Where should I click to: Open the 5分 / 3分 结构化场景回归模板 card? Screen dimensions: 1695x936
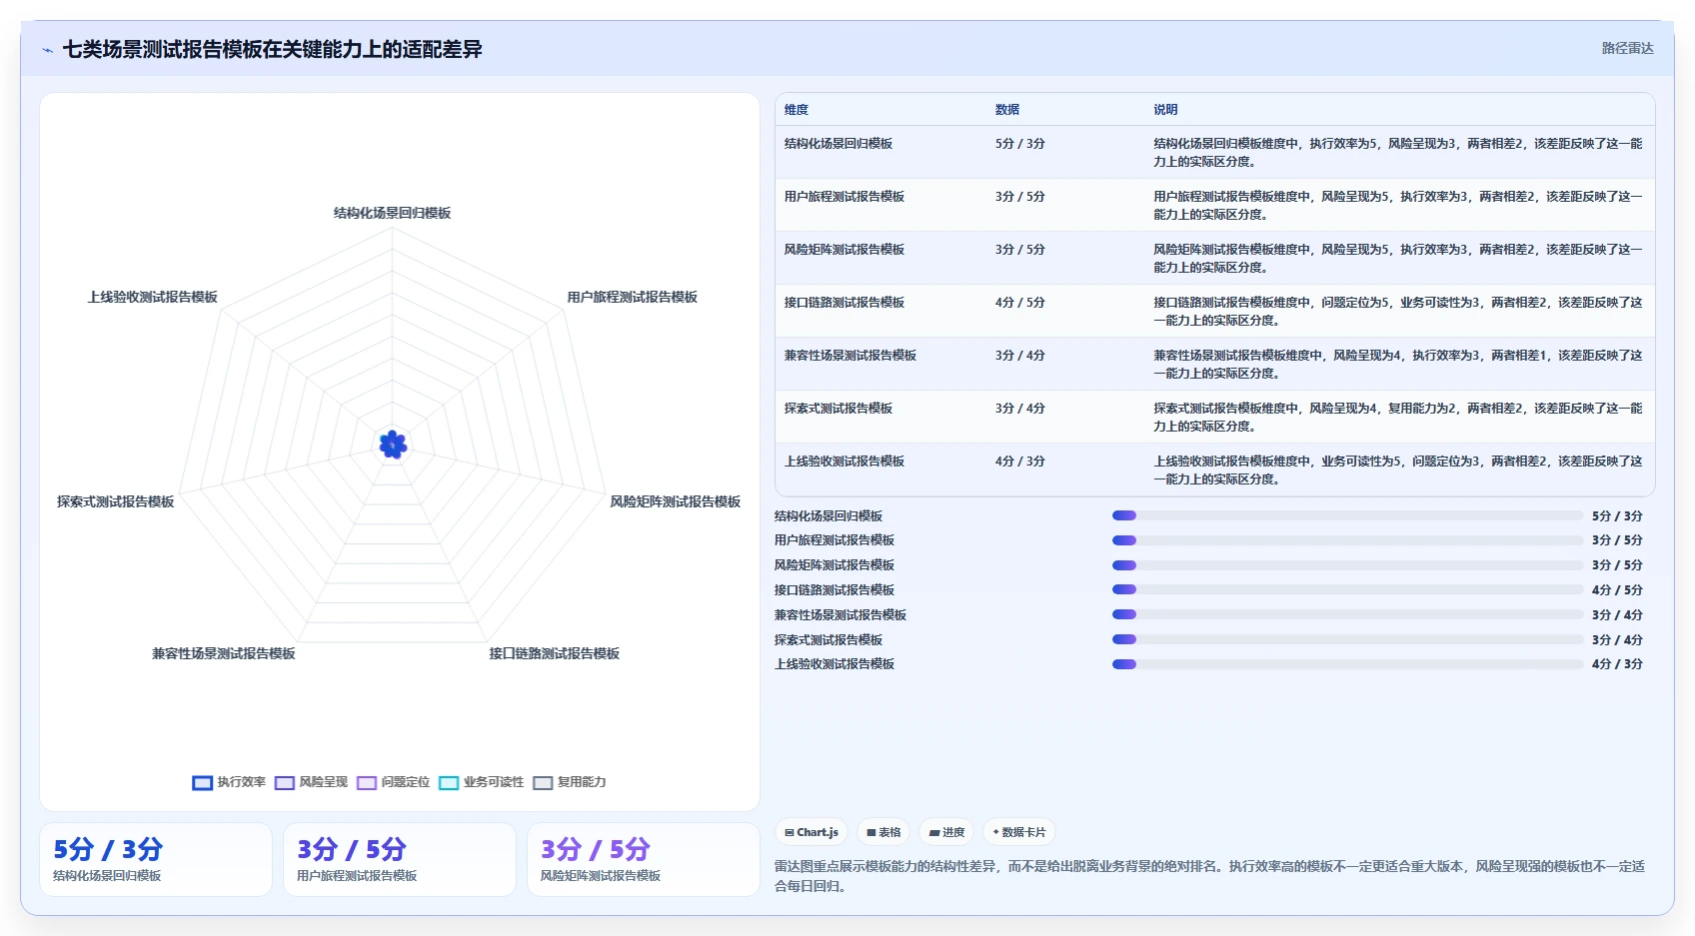click(156, 860)
